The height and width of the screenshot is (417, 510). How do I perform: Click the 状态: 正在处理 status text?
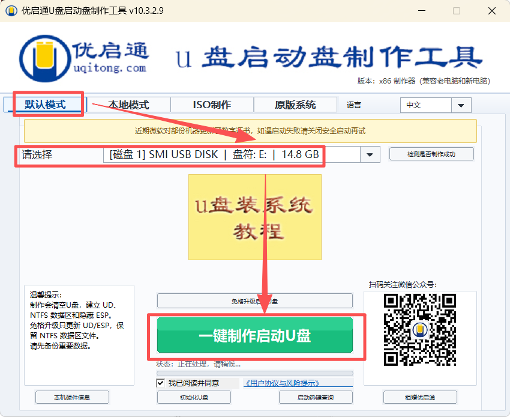(x=199, y=364)
